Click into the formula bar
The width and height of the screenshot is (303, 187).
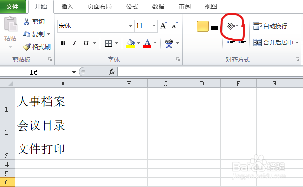coord(210,72)
